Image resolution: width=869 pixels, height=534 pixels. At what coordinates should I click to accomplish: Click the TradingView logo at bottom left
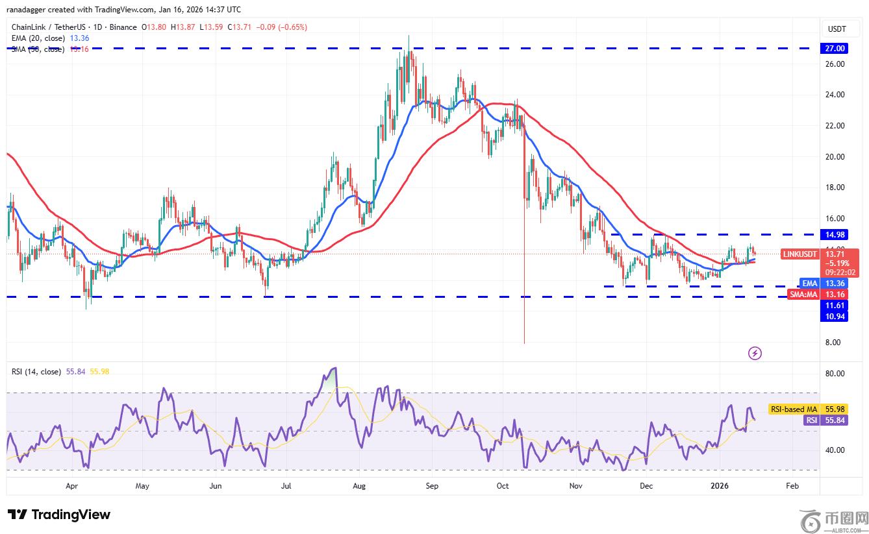[x=59, y=515]
